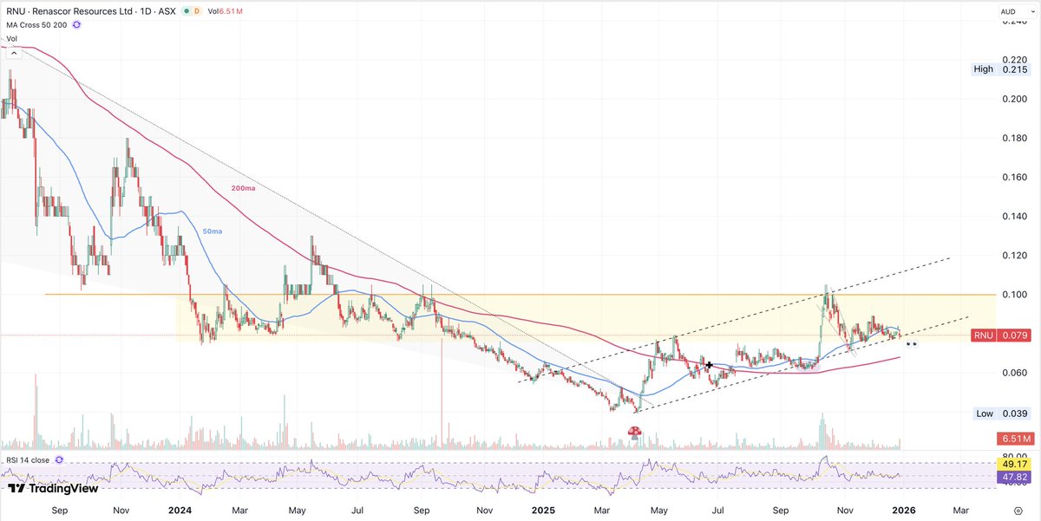This screenshot has width=1041, height=521.
Task: Click the RSI indicator refresh icon
Action: 59,459
